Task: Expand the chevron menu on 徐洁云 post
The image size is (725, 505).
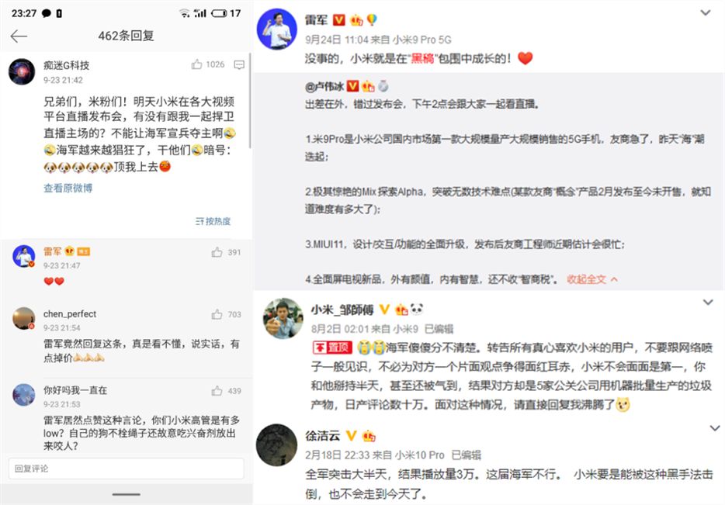Action: (x=714, y=428)
